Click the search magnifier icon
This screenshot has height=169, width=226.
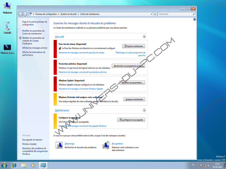[194, 14]
